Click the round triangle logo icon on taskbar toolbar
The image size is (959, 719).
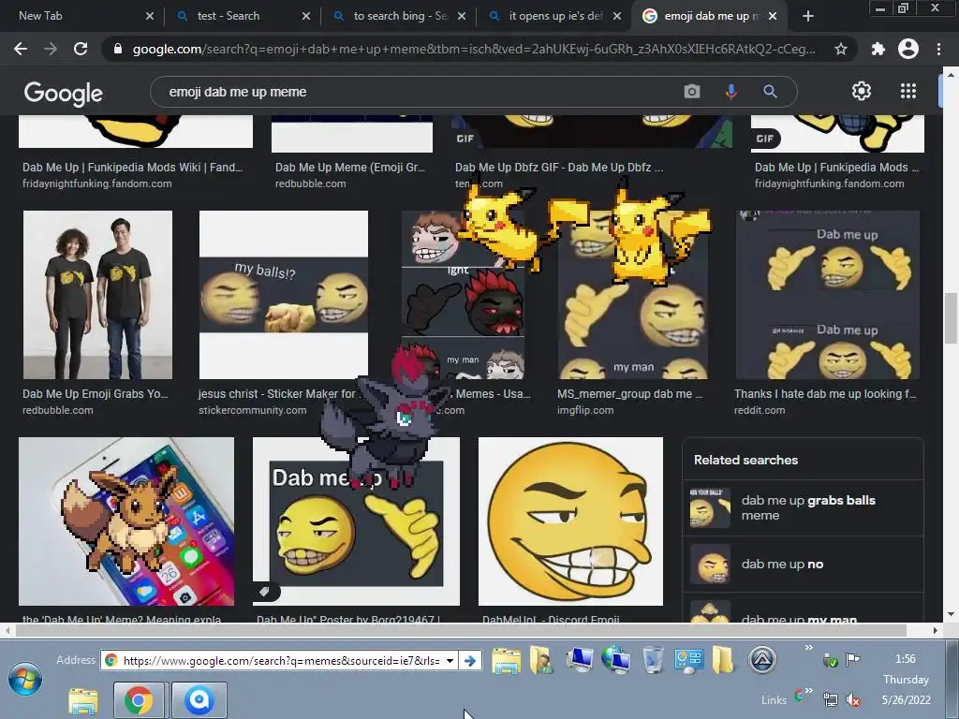[762, 660]
